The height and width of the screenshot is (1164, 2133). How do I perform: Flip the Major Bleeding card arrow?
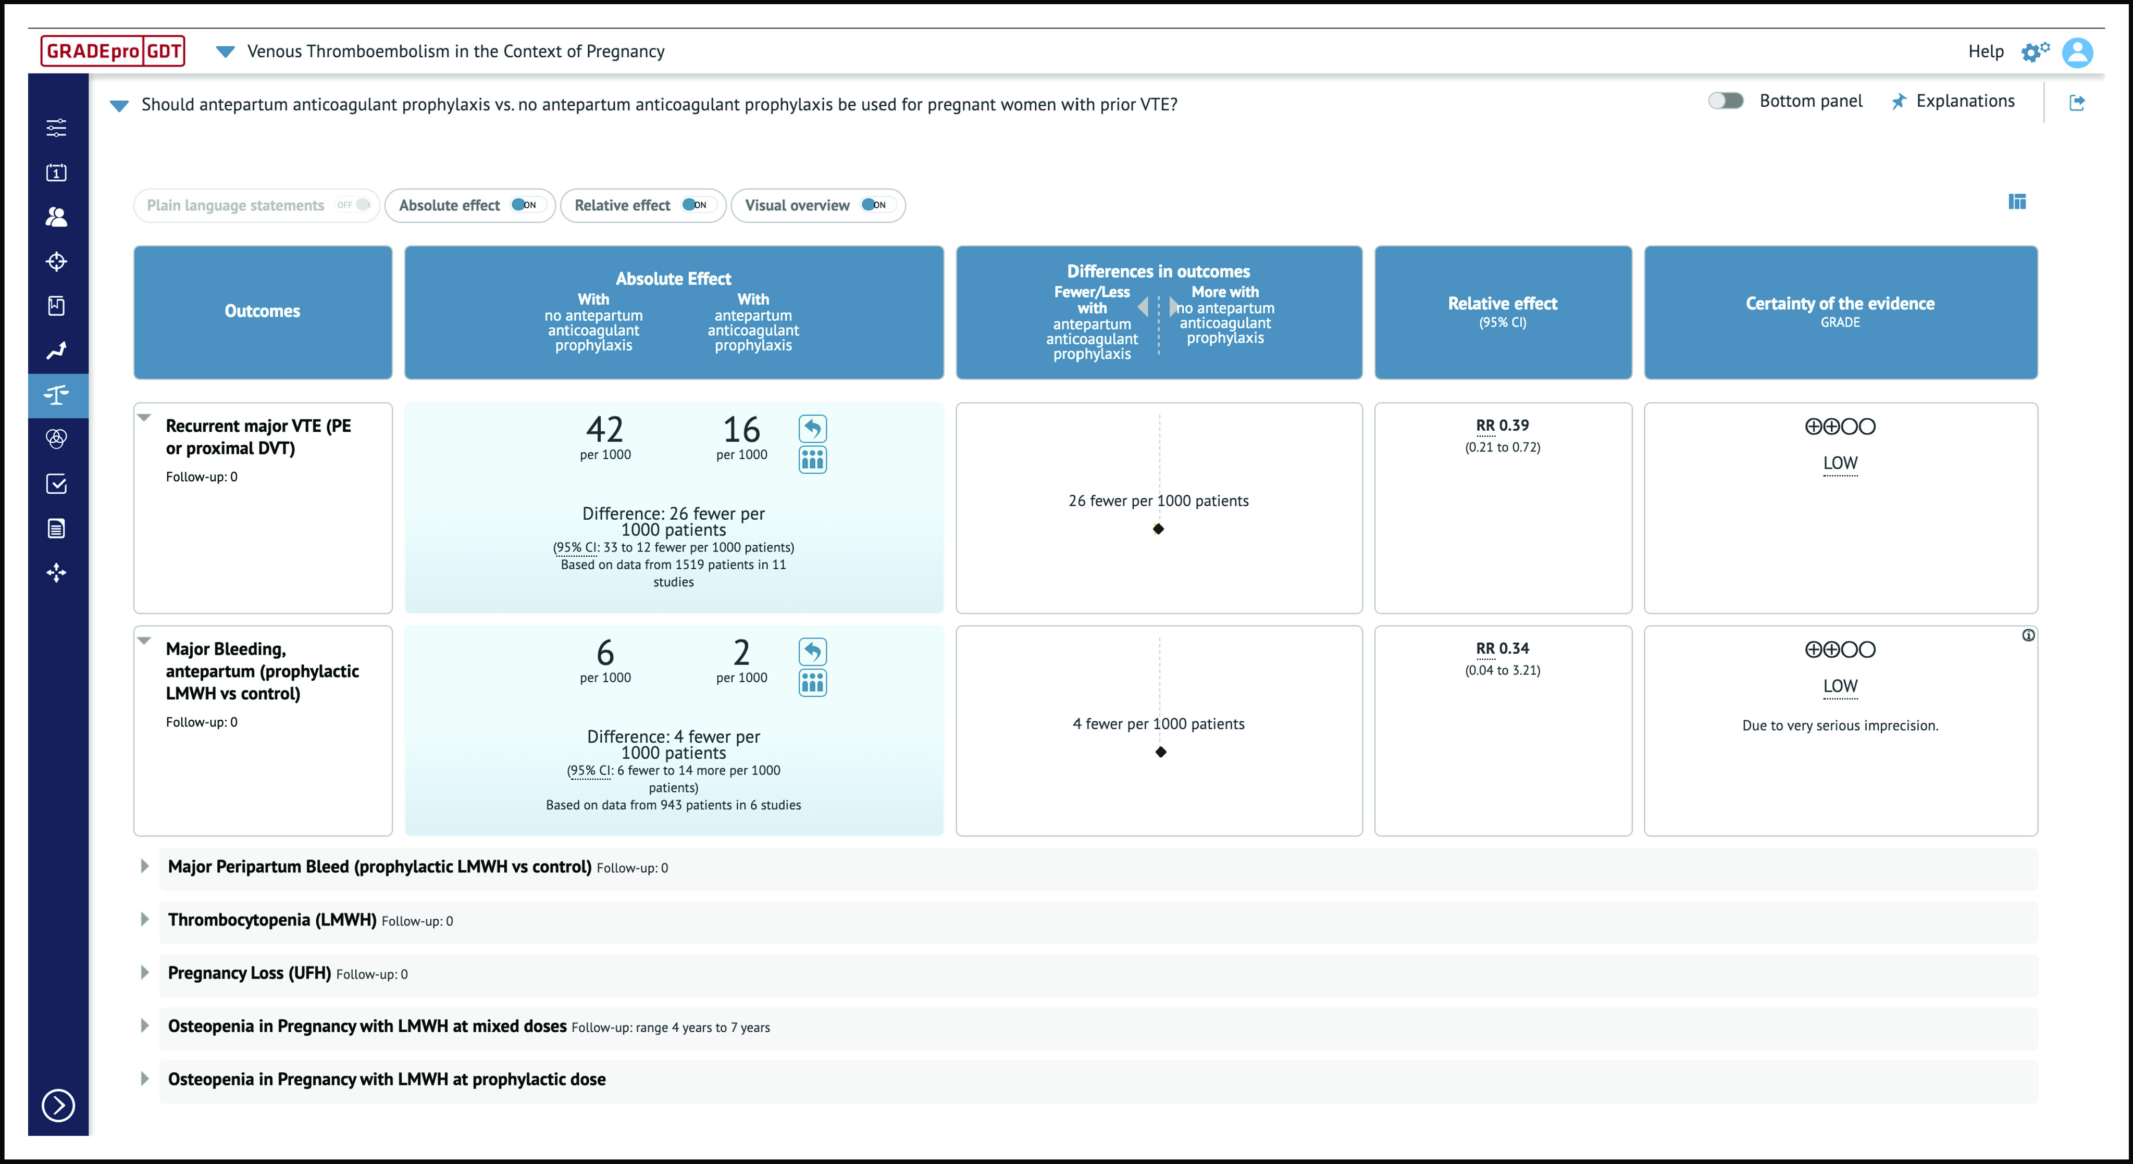pos(812,652)
